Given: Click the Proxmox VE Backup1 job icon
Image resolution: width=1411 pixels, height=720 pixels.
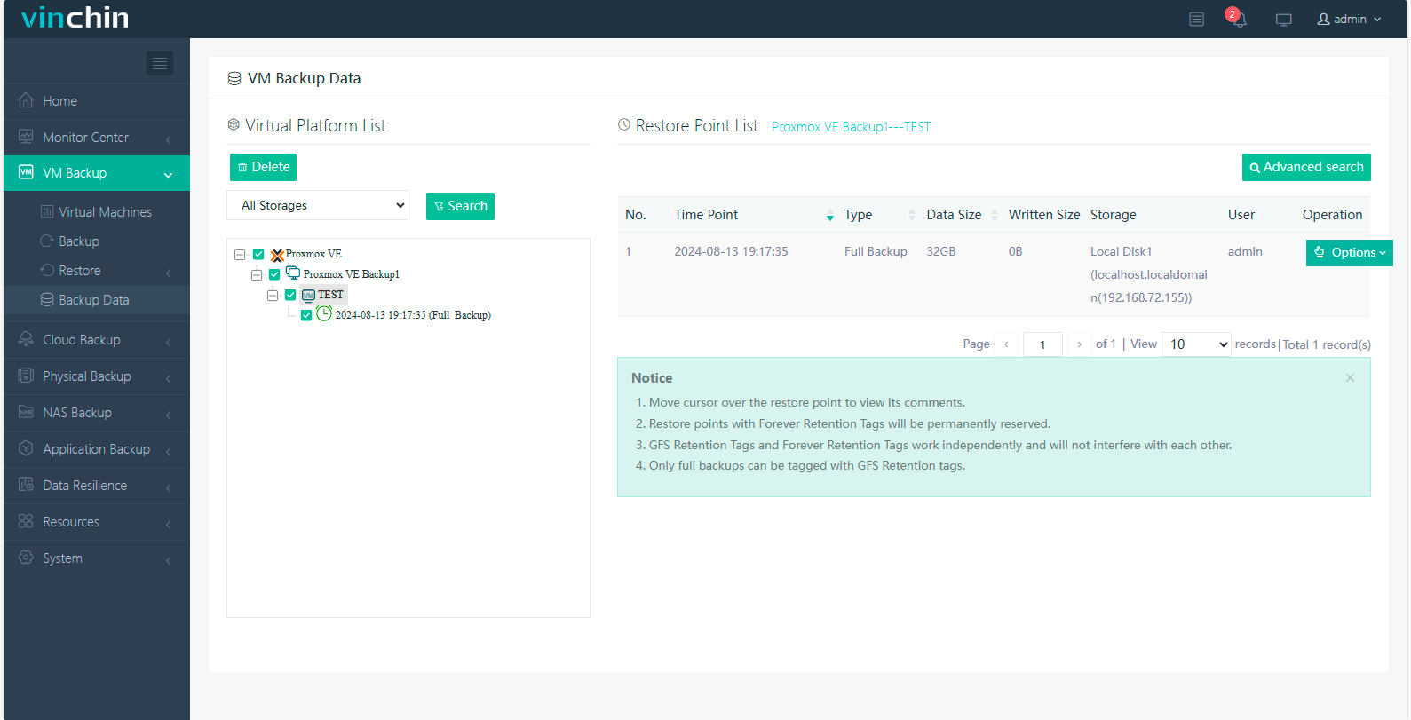Looking at the screenshot, I should pos(293,273).
